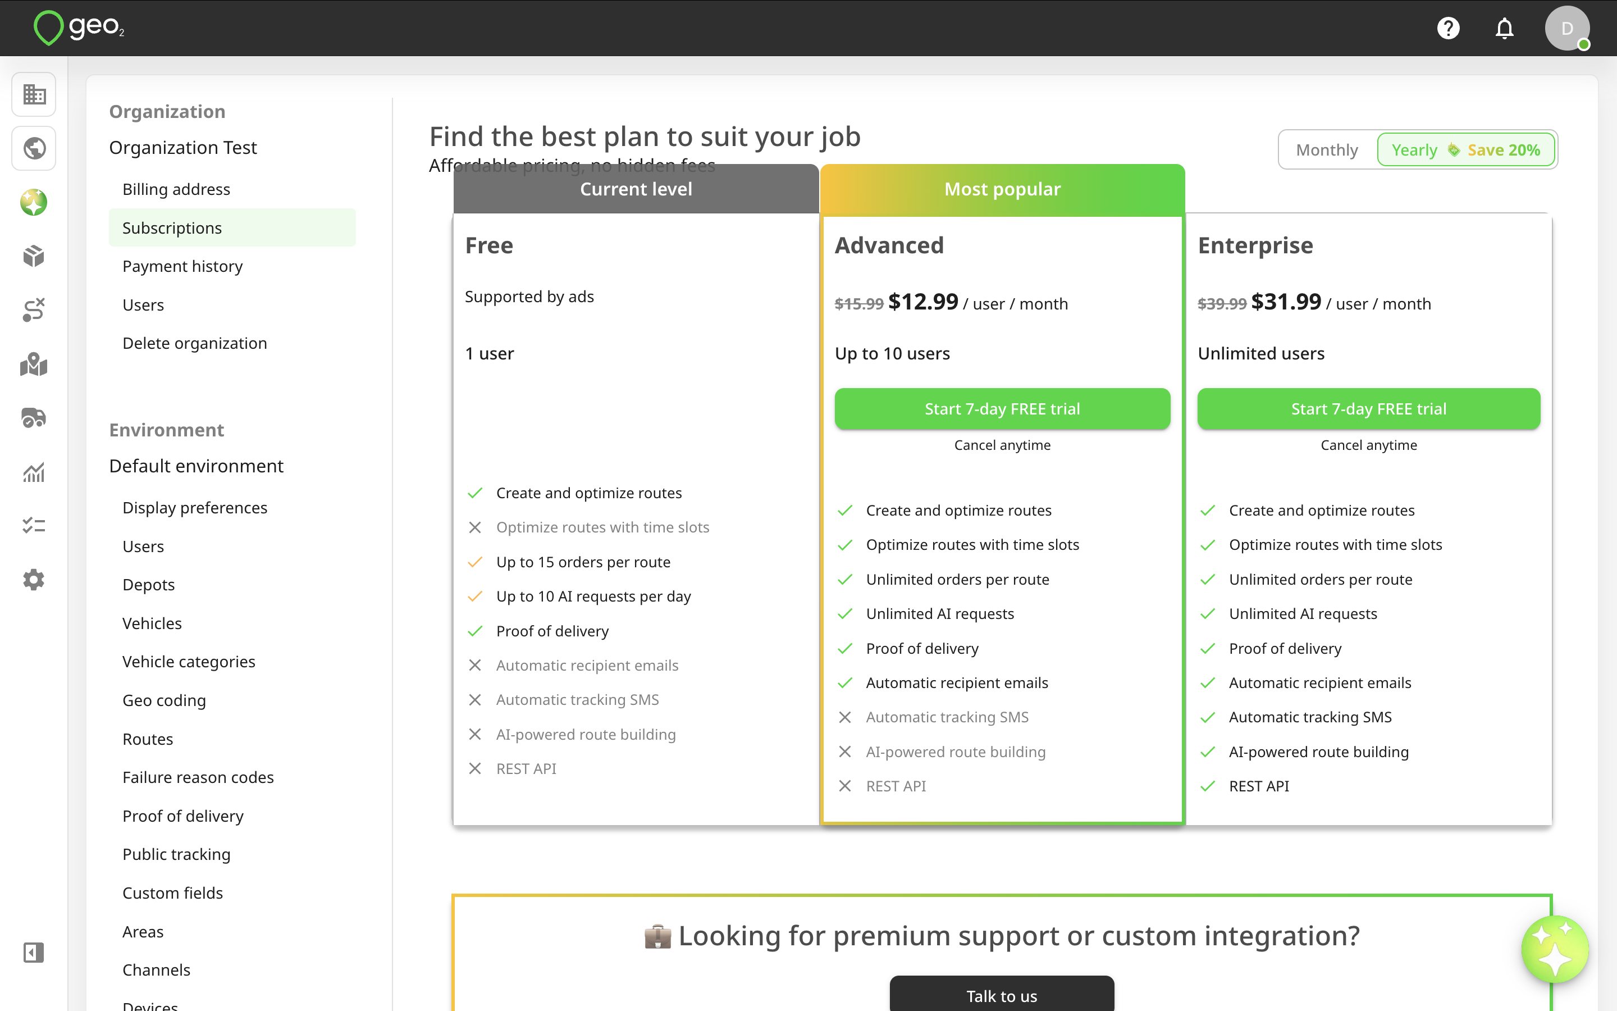Select Subscriptions in organization menu
Viewport: 1617px width, 1011px height.
232,228
